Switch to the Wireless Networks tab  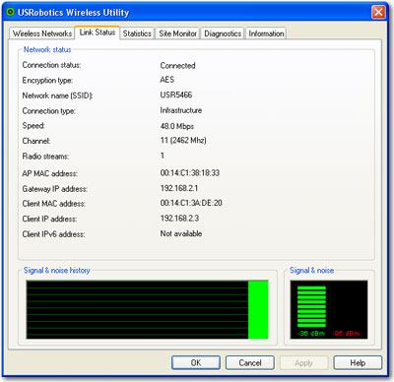click(42, 33)
